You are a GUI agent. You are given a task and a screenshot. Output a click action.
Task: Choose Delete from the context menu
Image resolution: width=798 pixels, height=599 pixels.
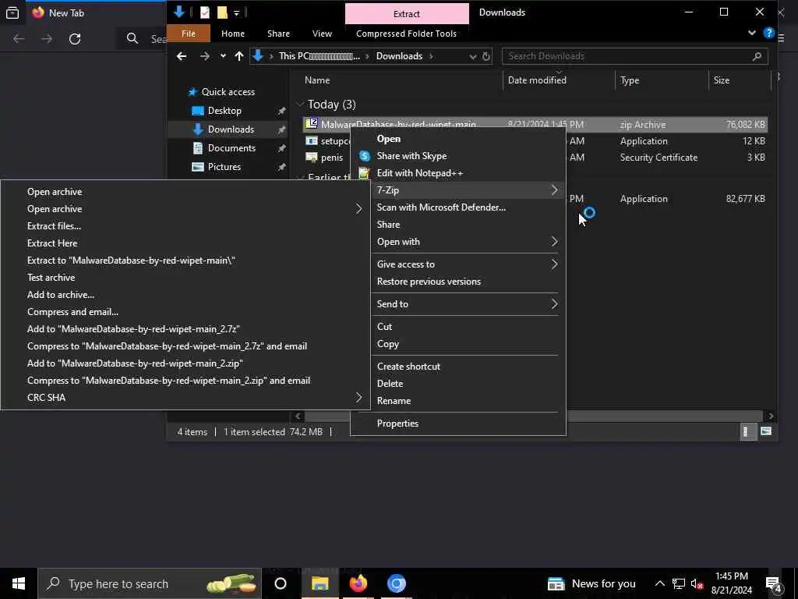390,384
